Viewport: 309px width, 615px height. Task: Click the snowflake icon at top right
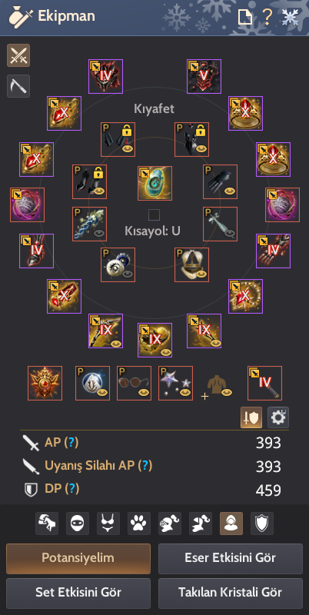pos(291,17)
